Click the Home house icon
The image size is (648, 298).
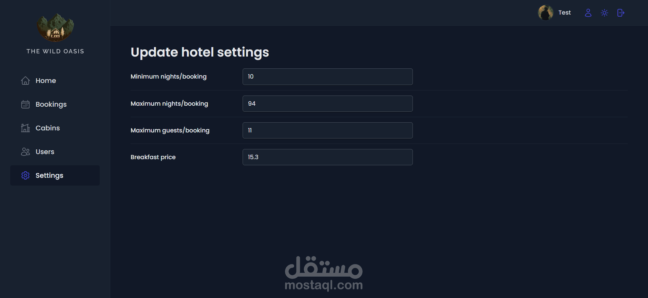point(25,81)
